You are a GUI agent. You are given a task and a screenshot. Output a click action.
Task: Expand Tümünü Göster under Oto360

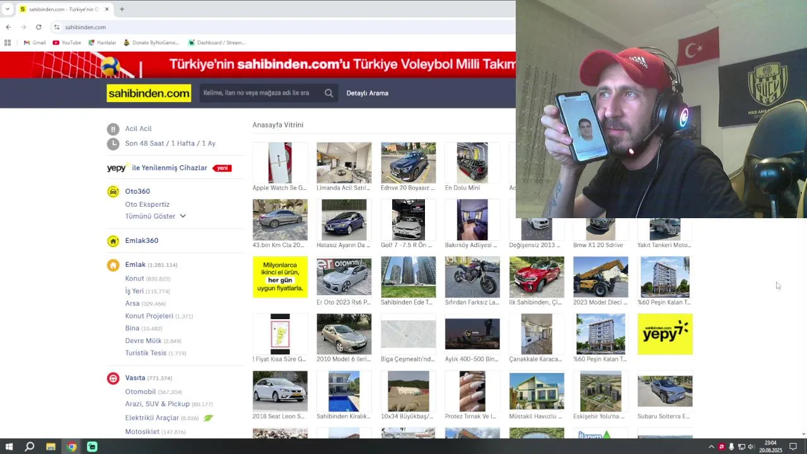[x=155, y=216]
